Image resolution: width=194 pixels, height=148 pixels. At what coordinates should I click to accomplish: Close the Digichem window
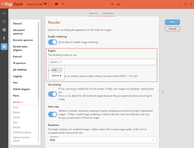(x=191, y=4)
